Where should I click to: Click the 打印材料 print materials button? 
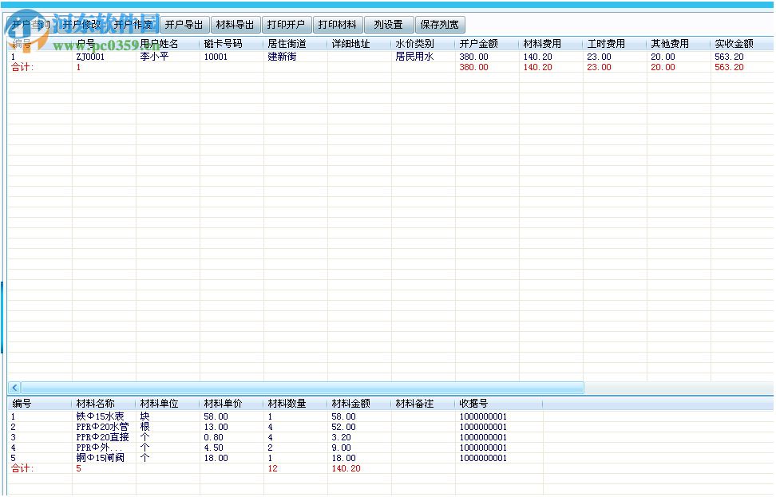click(x=337, y=24)
